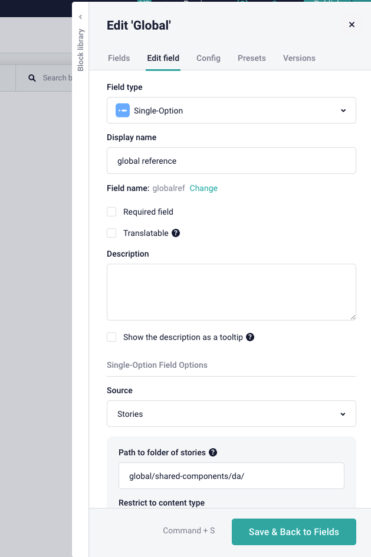Click inside the Display name input field
This screenshot has width=371, height=557.
231,160
